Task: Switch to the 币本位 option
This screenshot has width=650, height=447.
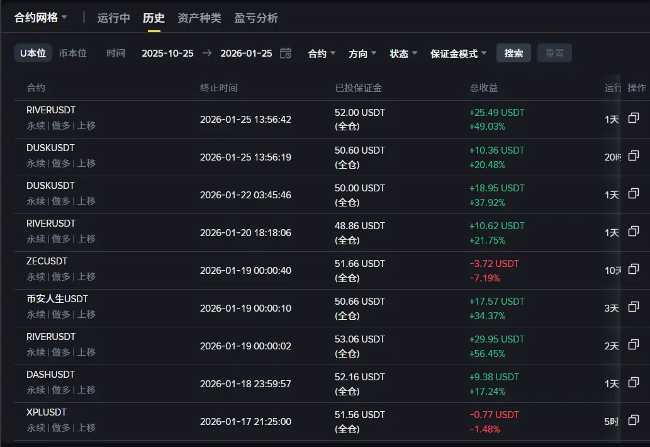Action: pos(72,54)
